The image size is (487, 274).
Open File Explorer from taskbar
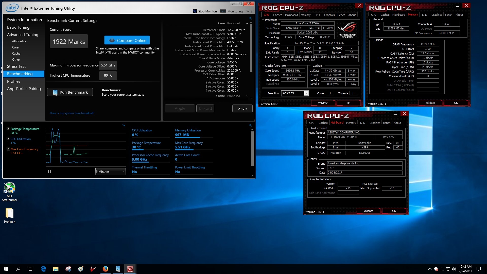[56, 269]
